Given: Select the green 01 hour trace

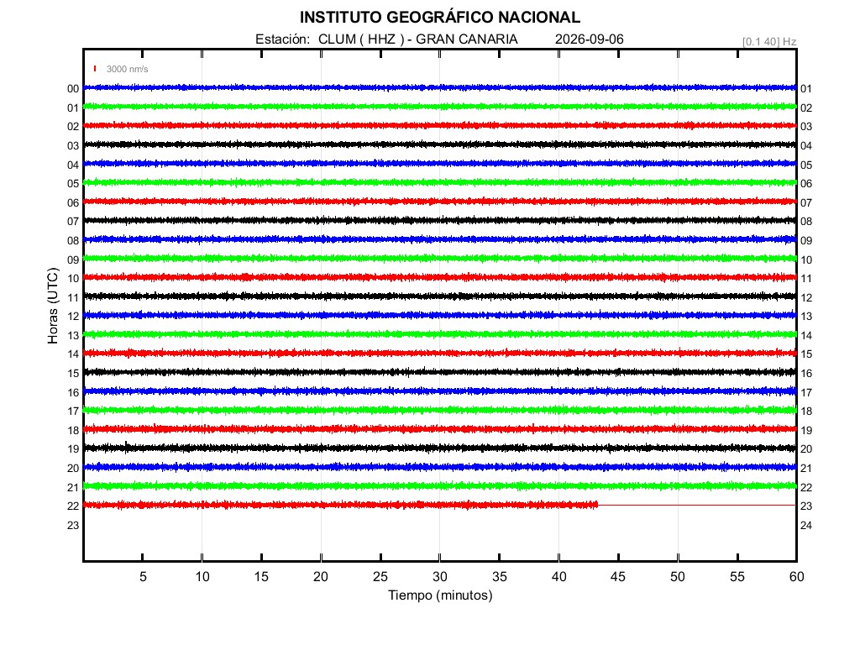Looking at the screenshot, I should pos(440,107).
